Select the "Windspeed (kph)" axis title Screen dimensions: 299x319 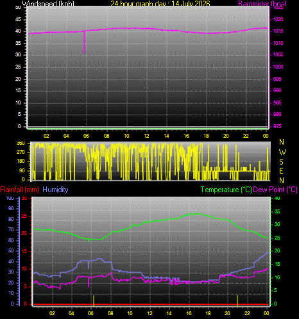tap(48, 3)
